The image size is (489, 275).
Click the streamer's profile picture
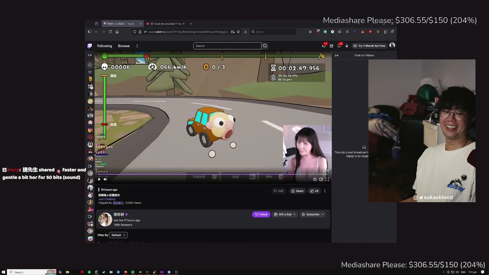point(105,220)
